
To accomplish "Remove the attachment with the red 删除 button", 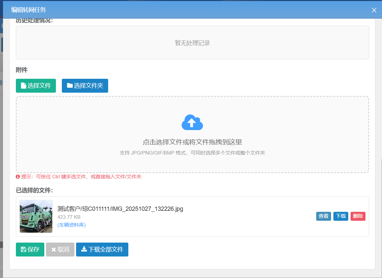I will tap(358, 216).
